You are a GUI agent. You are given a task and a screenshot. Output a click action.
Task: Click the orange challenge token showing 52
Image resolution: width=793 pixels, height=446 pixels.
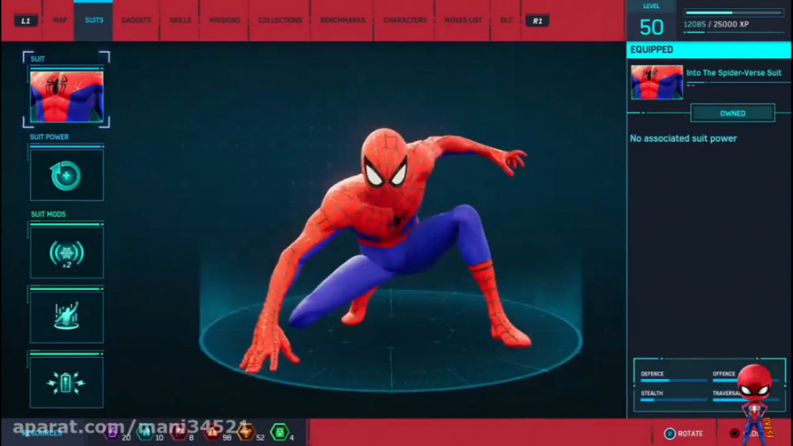246,433
